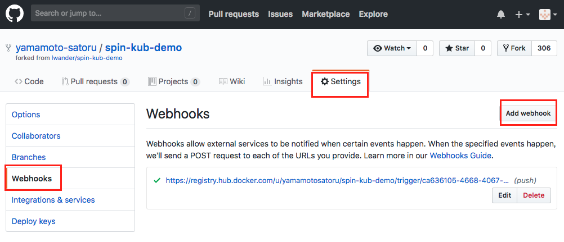564x242 pixels.
Task: Edit the Docker Hub webhook
Action: 504,195
